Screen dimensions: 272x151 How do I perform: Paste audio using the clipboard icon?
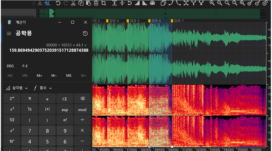click(x=88, y=3)
